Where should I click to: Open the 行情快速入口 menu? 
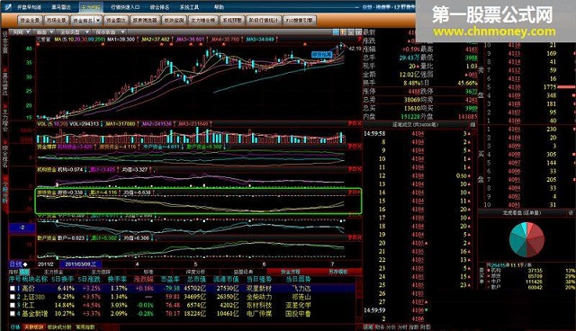pos(126,7)
